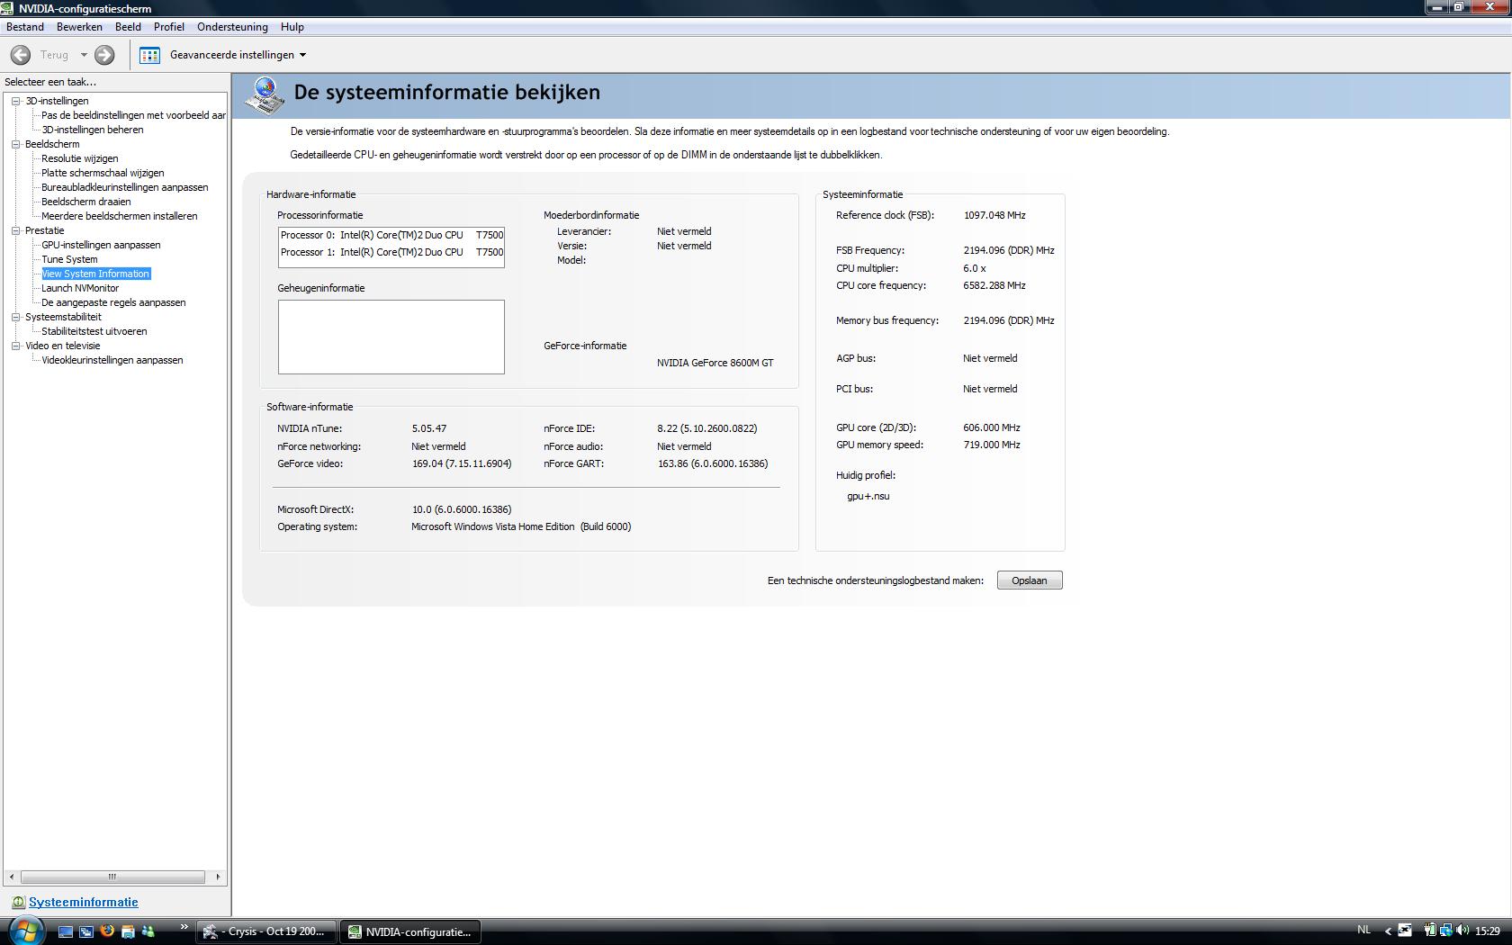The image size is (1512, 945).
Task: Select Videokleurinstellingen aanpassen task
Action: pos(112,360)
